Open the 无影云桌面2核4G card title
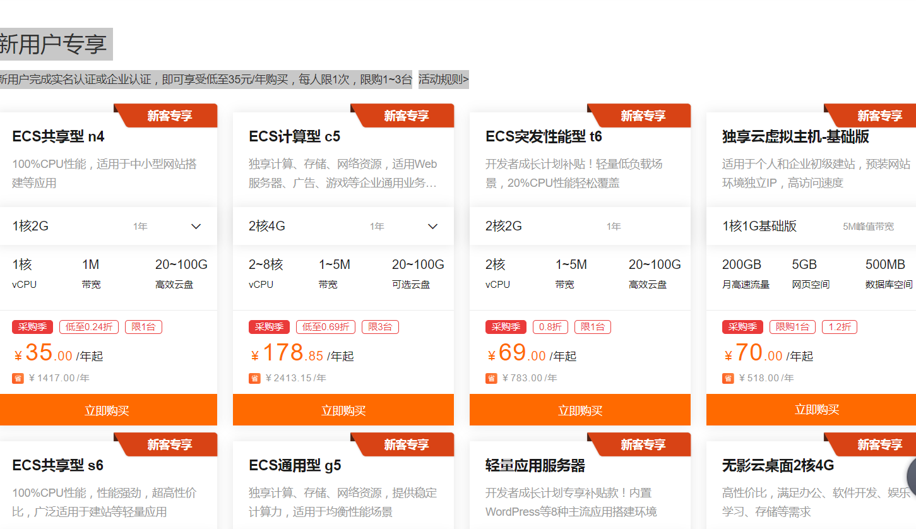The image size is (916, 529). pos(778,465)
